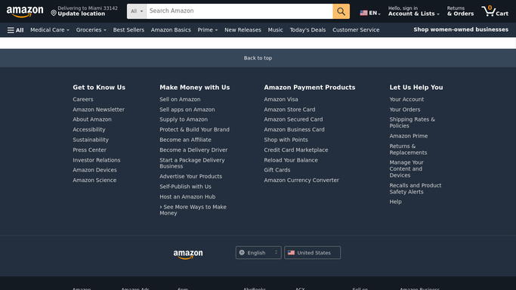The width and height of the screenshot is (516, 290).
Task: Select United States country button
Action: pos(312,252)
